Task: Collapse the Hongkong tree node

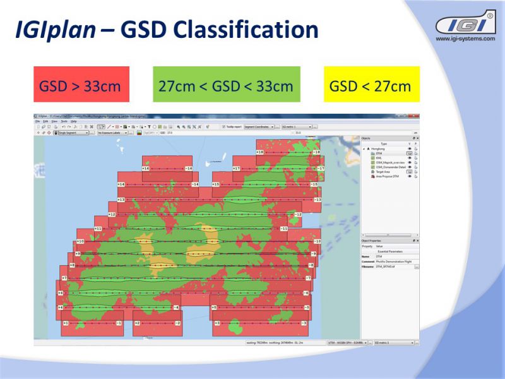Action: 364,149
